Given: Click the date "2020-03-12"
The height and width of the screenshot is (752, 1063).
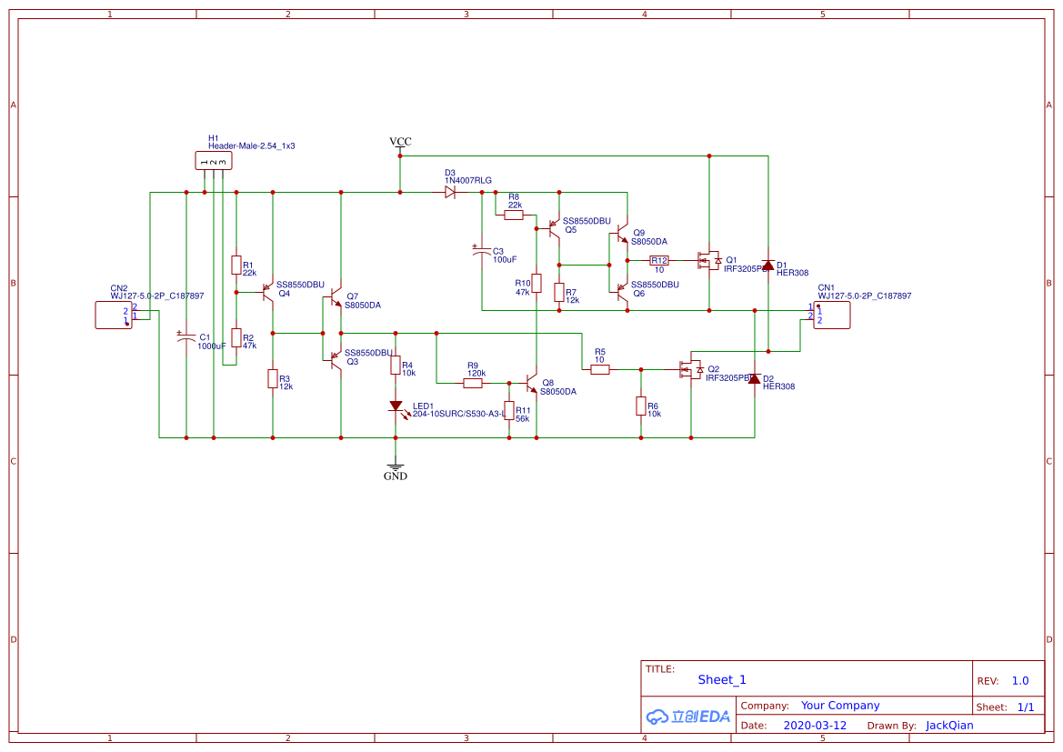Looking at the screenshot, I should 815,726.
